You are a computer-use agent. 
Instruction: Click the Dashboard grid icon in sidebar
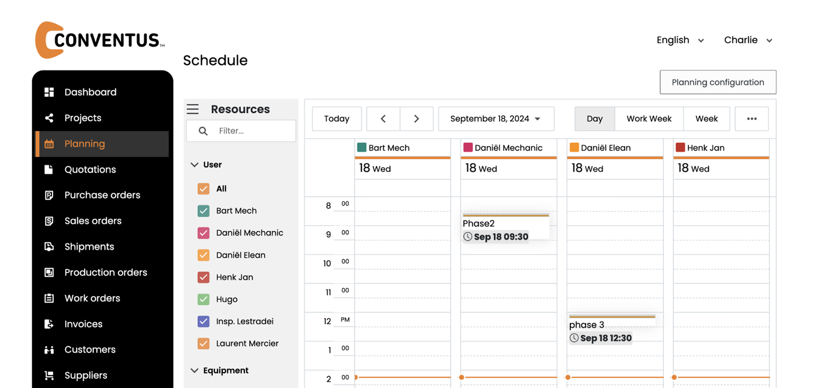pos(49,92)
